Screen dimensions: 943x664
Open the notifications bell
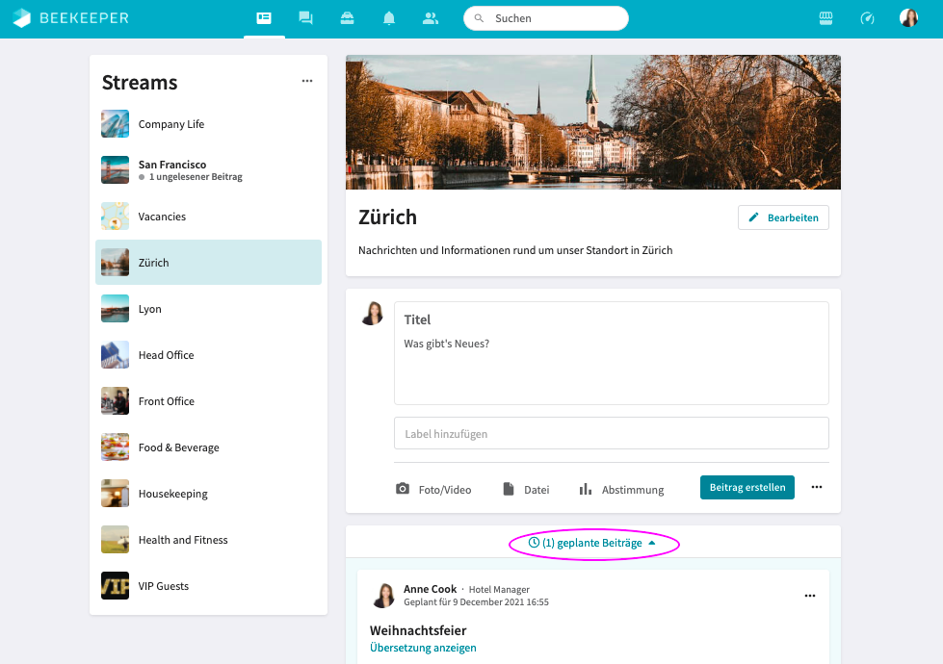[x=389, y=18]
